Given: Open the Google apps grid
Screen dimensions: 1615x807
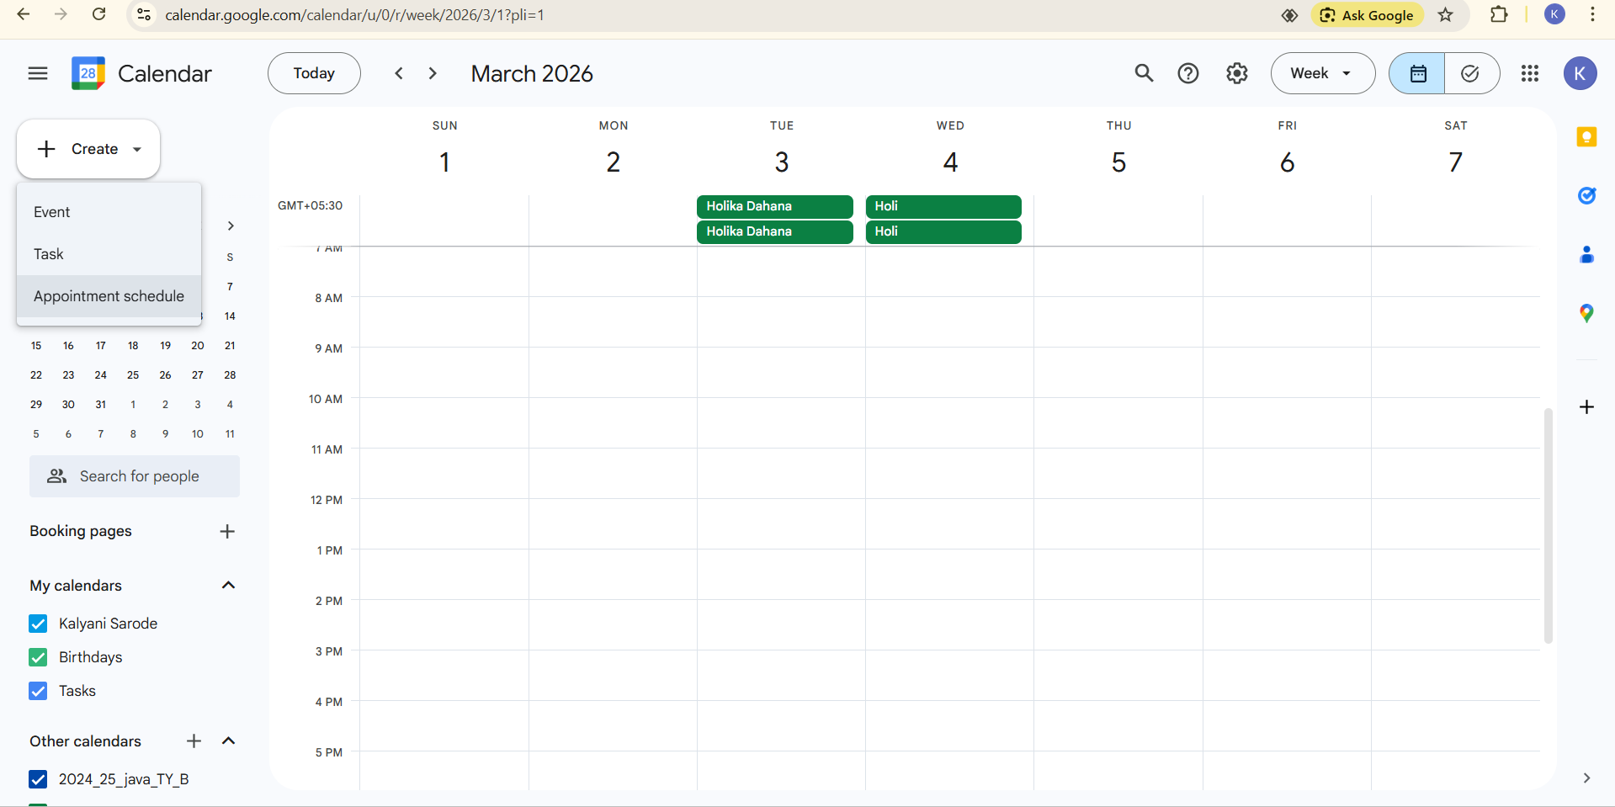Looking at the screenshot, I should click(x=1529, y=73).
